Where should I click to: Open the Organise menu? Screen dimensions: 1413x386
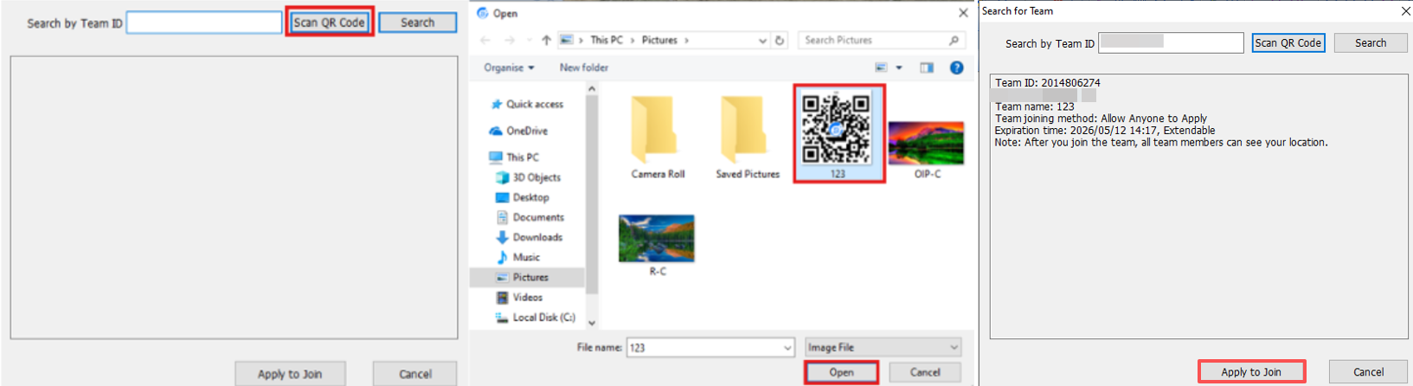tap(509, 68)
